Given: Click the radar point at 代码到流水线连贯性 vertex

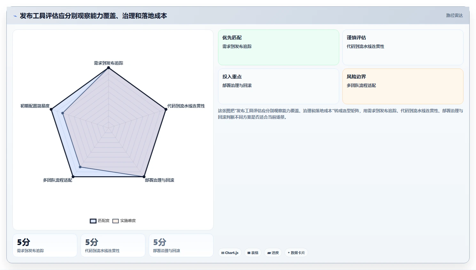Looking at the screenshot, I should pyautogui.click(x=166, y=109).
